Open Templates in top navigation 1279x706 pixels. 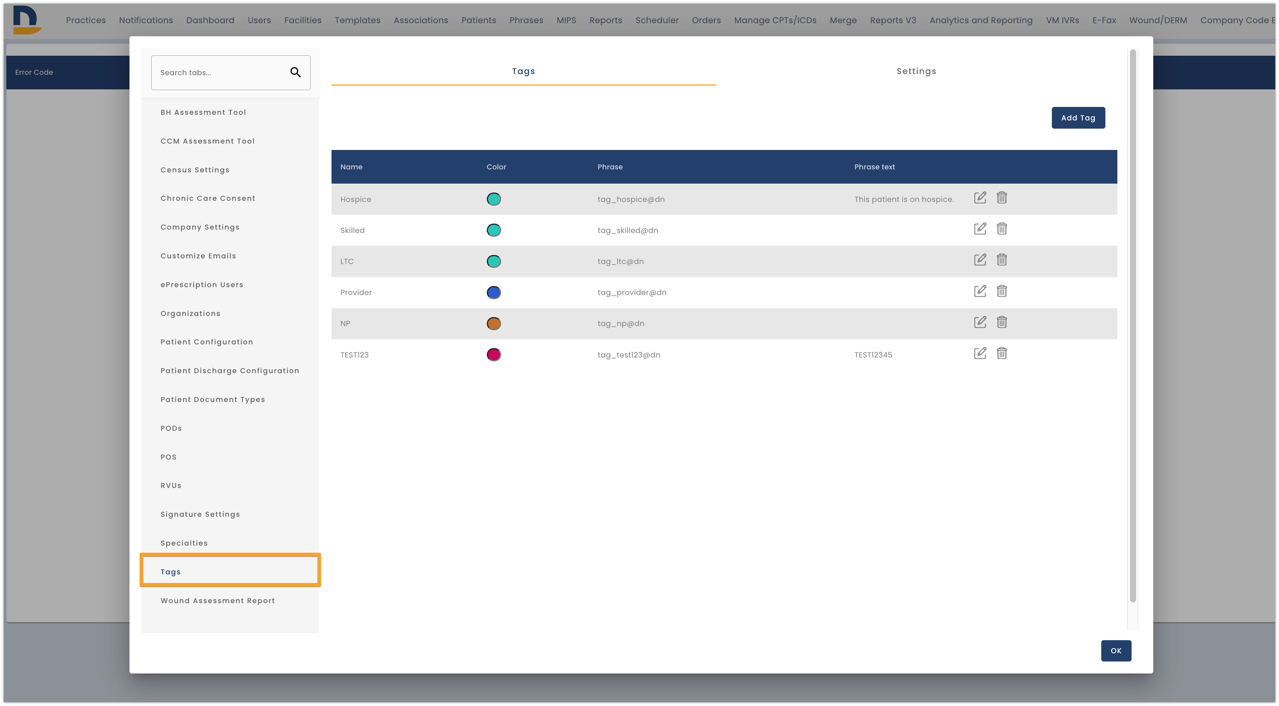[357, 20]
